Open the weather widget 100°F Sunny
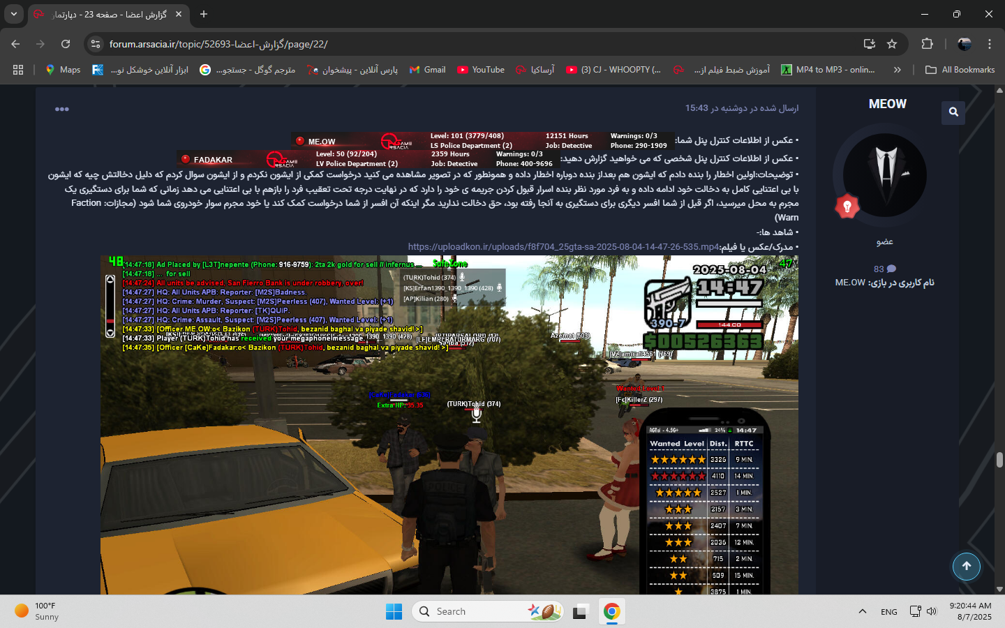The height and width of the screenshot is (628, 1005). pyautogui.click(x=36, y=611)
